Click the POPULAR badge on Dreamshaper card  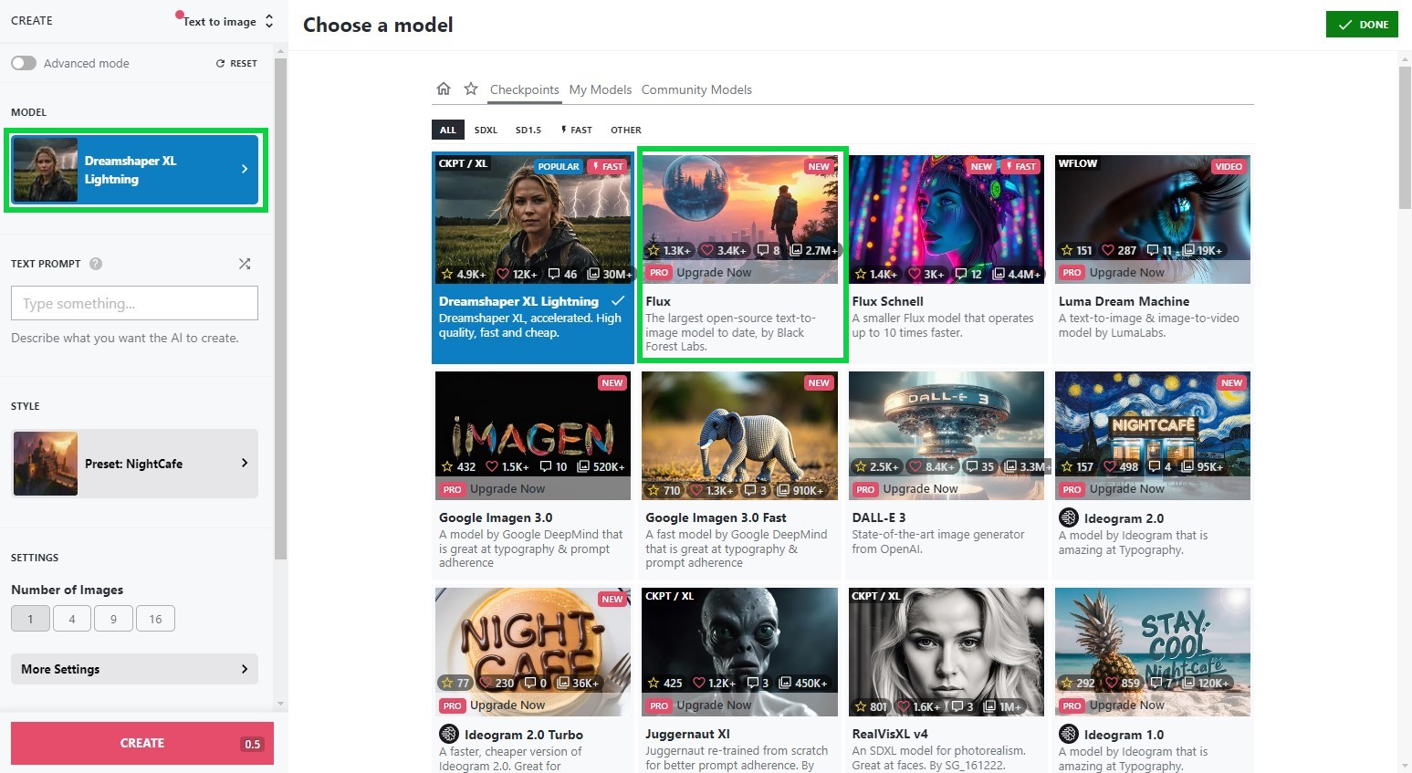(559, 166)
